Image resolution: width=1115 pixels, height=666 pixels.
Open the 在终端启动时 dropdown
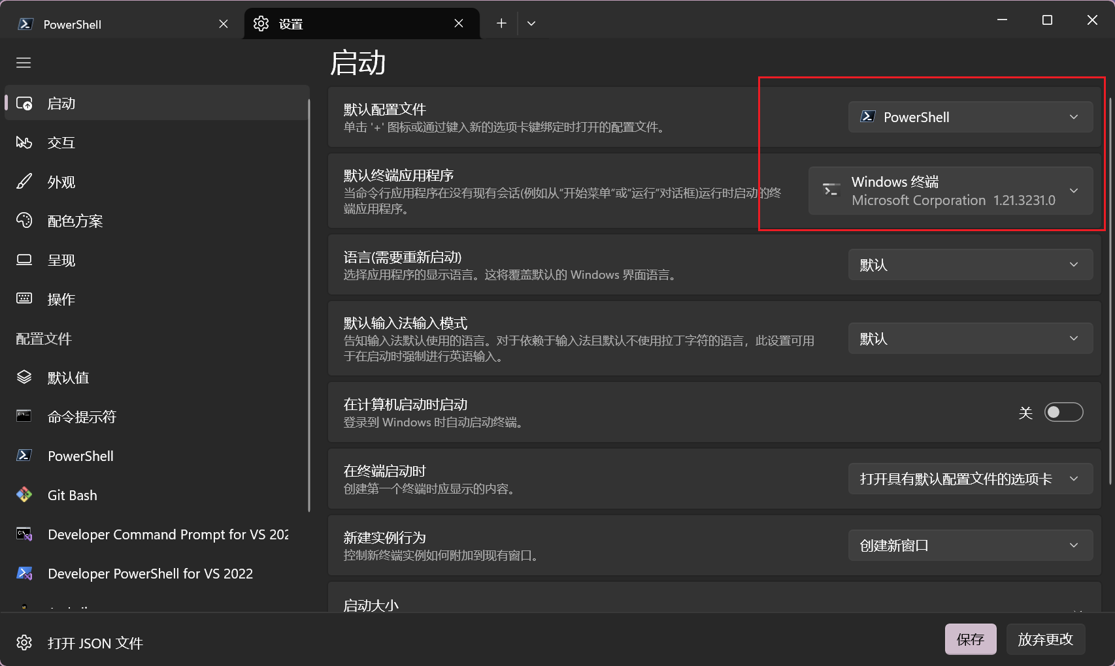click(x=971, y=479)
